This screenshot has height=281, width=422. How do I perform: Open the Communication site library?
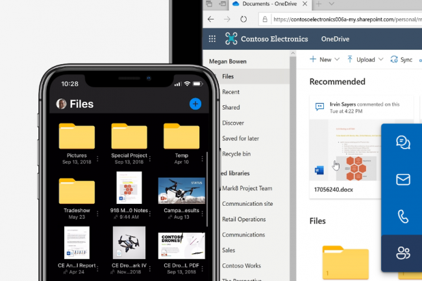click(x=247, y=204)
